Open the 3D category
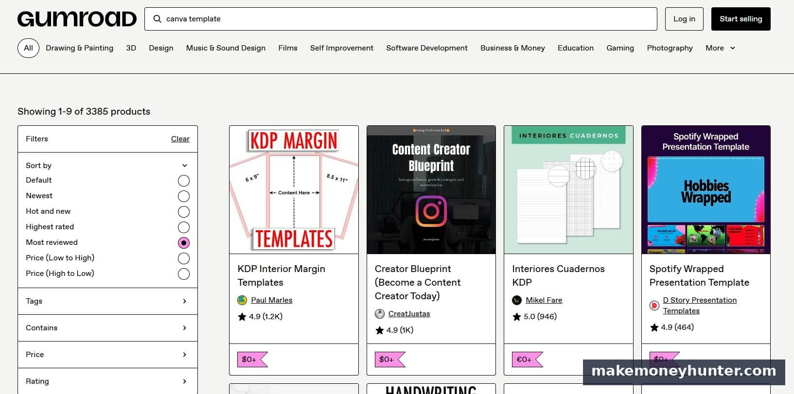 click(131, 48)
